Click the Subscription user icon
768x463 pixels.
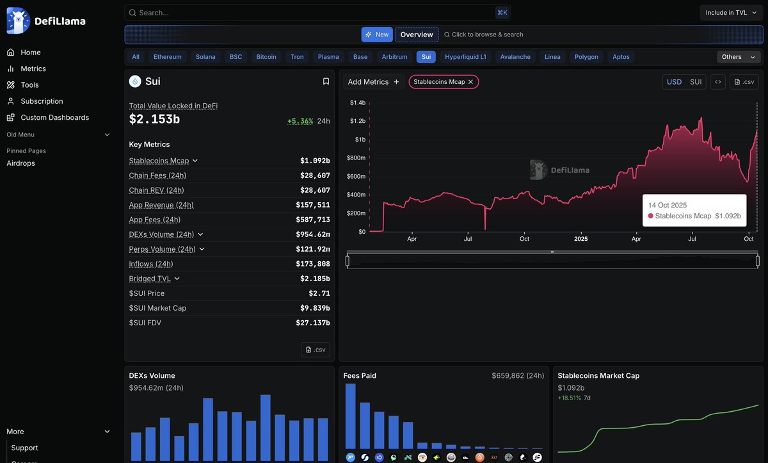click(x=10, y=101)
